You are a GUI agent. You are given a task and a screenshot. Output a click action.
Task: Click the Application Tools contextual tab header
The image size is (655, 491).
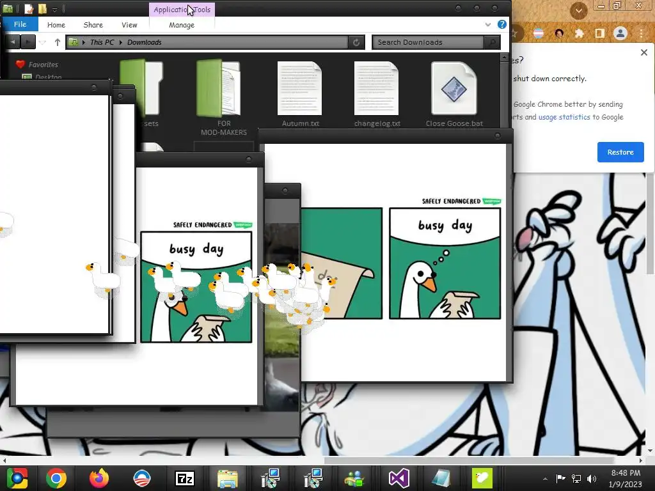pos(182,10)
